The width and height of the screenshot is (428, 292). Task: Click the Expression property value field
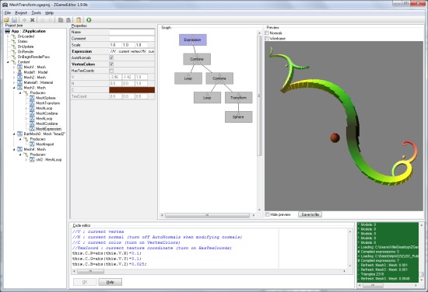pyautogui.click(x=132, y=51)
